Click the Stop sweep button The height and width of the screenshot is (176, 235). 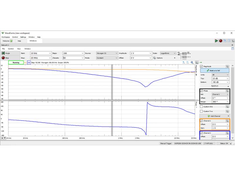click(11, 58)
